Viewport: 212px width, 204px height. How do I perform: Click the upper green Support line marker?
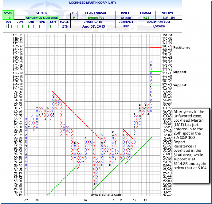tap(156, 71)
